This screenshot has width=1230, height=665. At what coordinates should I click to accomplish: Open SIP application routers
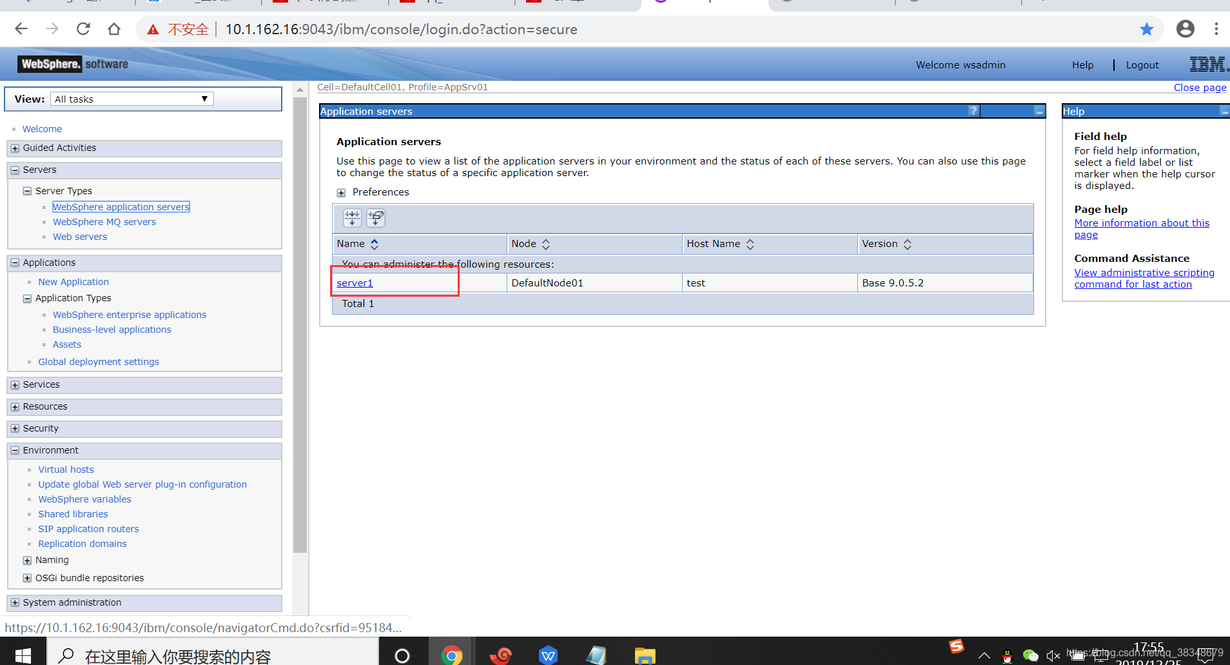[x=88, y=529]
